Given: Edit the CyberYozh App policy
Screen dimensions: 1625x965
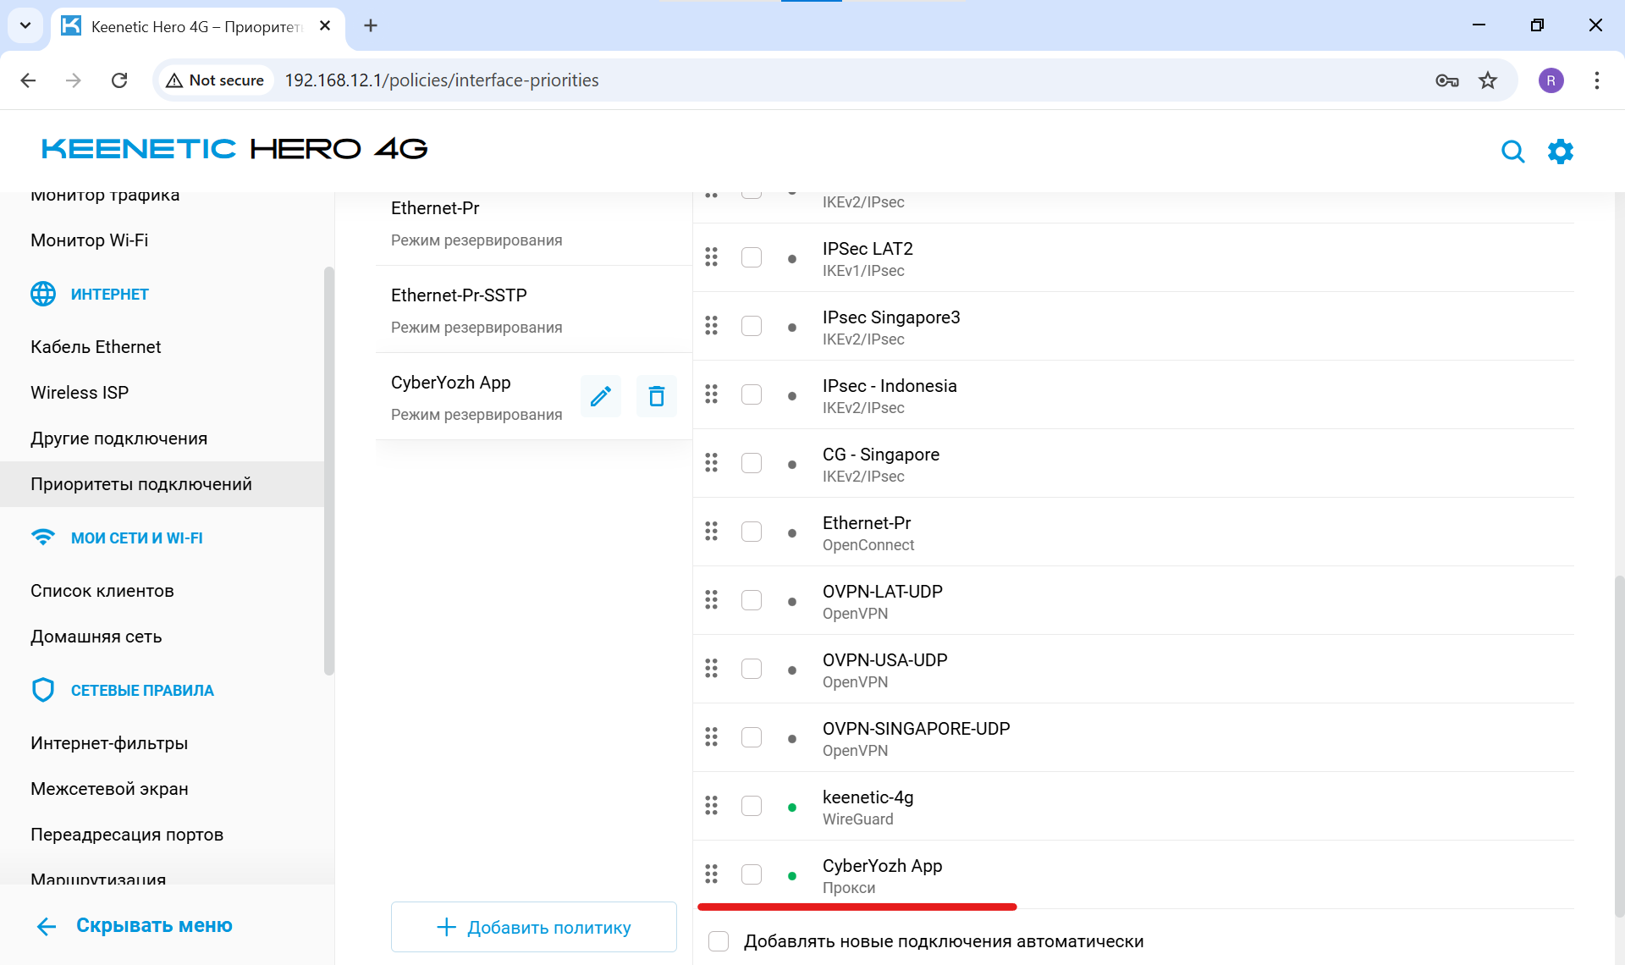Looking at the screenshot, I should (x=600, y=396).
